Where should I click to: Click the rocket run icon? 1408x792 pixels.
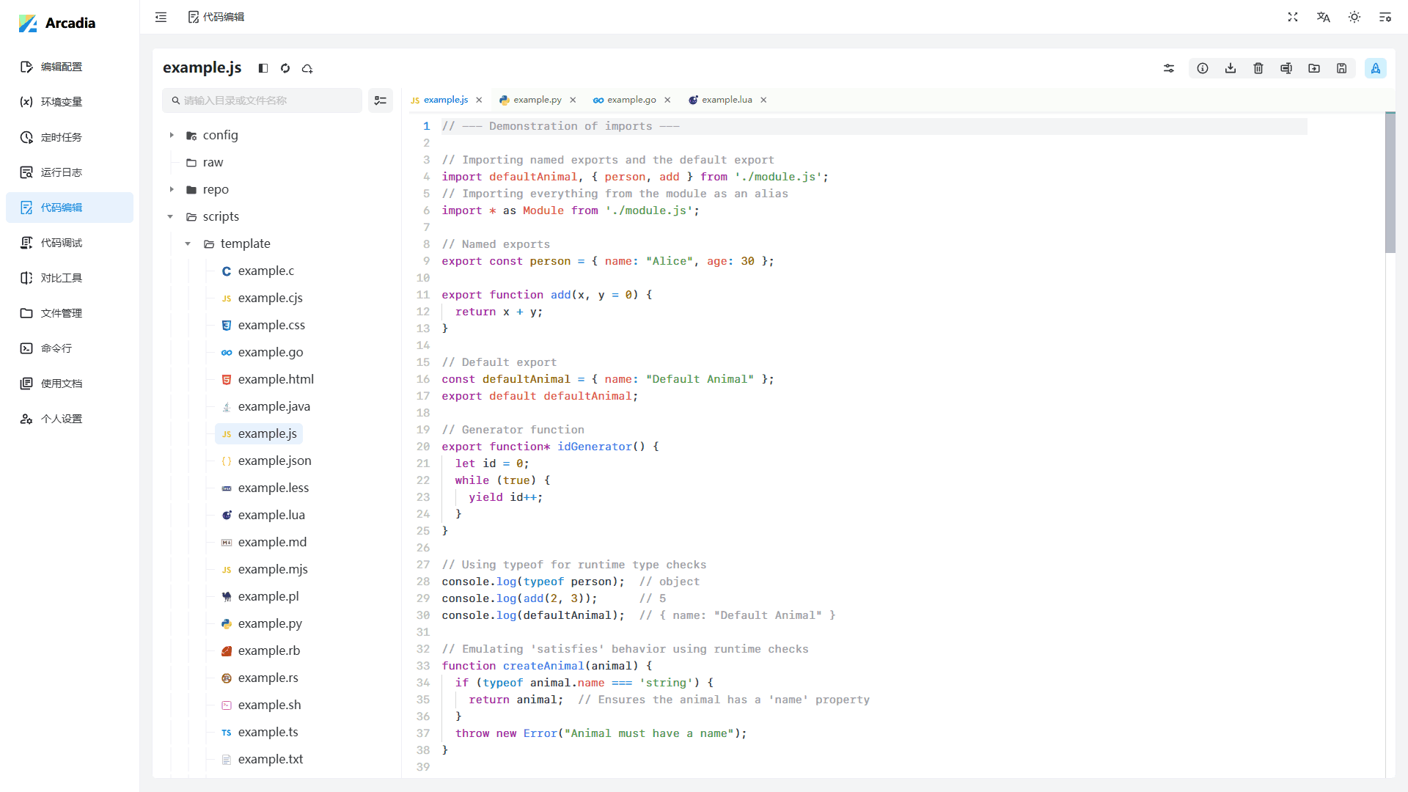pos(1375,68)
